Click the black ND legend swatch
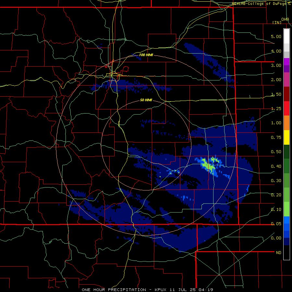 286,252
